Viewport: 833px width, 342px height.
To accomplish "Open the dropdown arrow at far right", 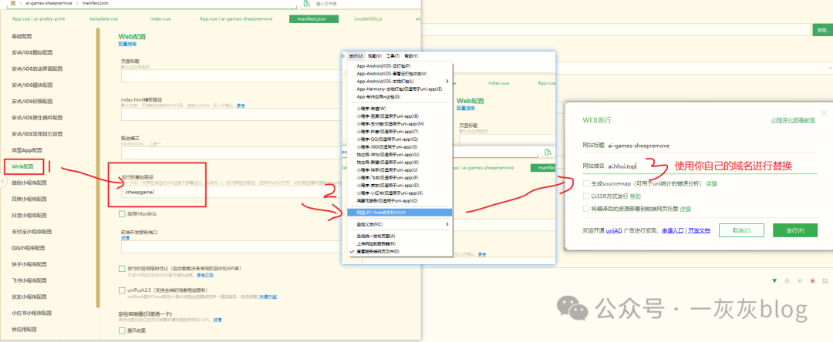I will 830,68.
